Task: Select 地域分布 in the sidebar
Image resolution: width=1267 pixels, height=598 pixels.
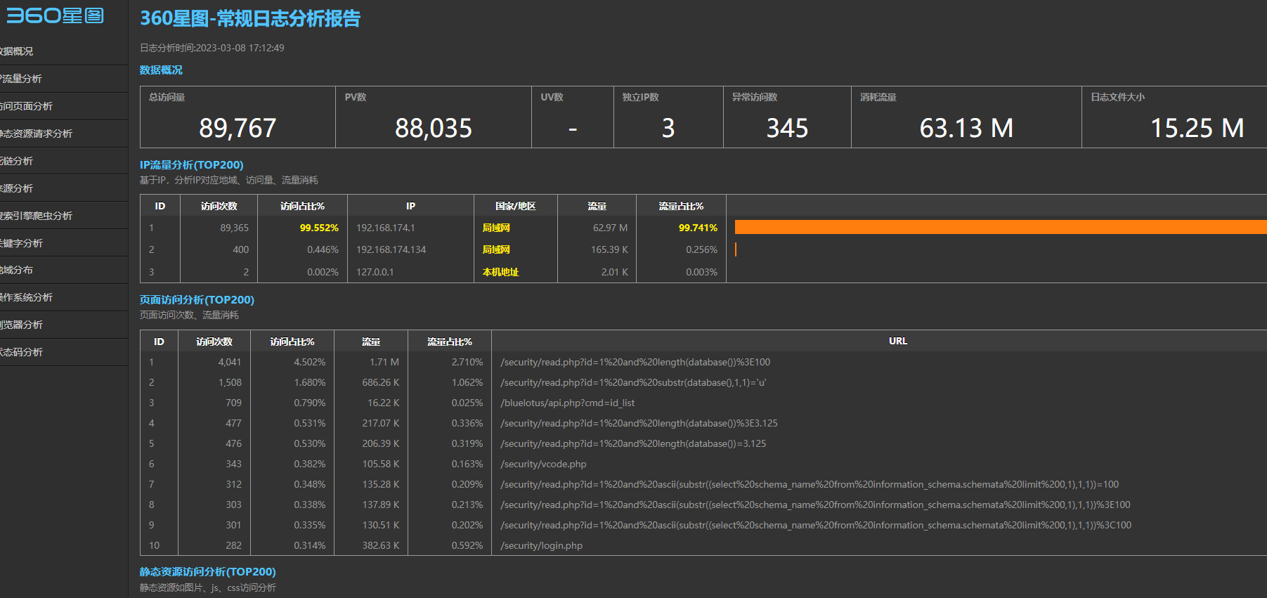Action: [17, 270]
